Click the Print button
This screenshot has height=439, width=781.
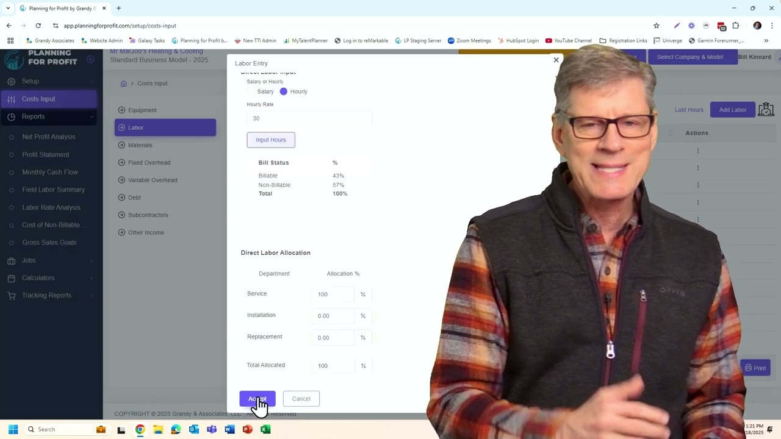click(x=755, y=368)
